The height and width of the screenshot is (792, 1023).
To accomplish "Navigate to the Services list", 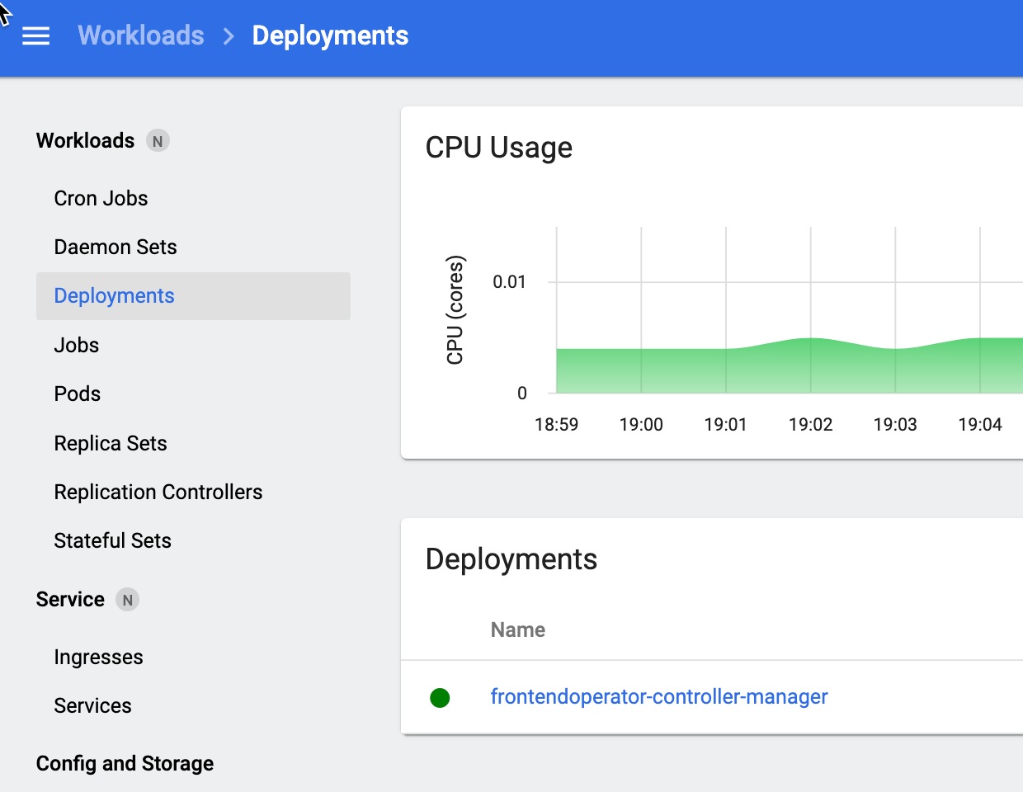I will pyautogui.click(x=92, y=705).
